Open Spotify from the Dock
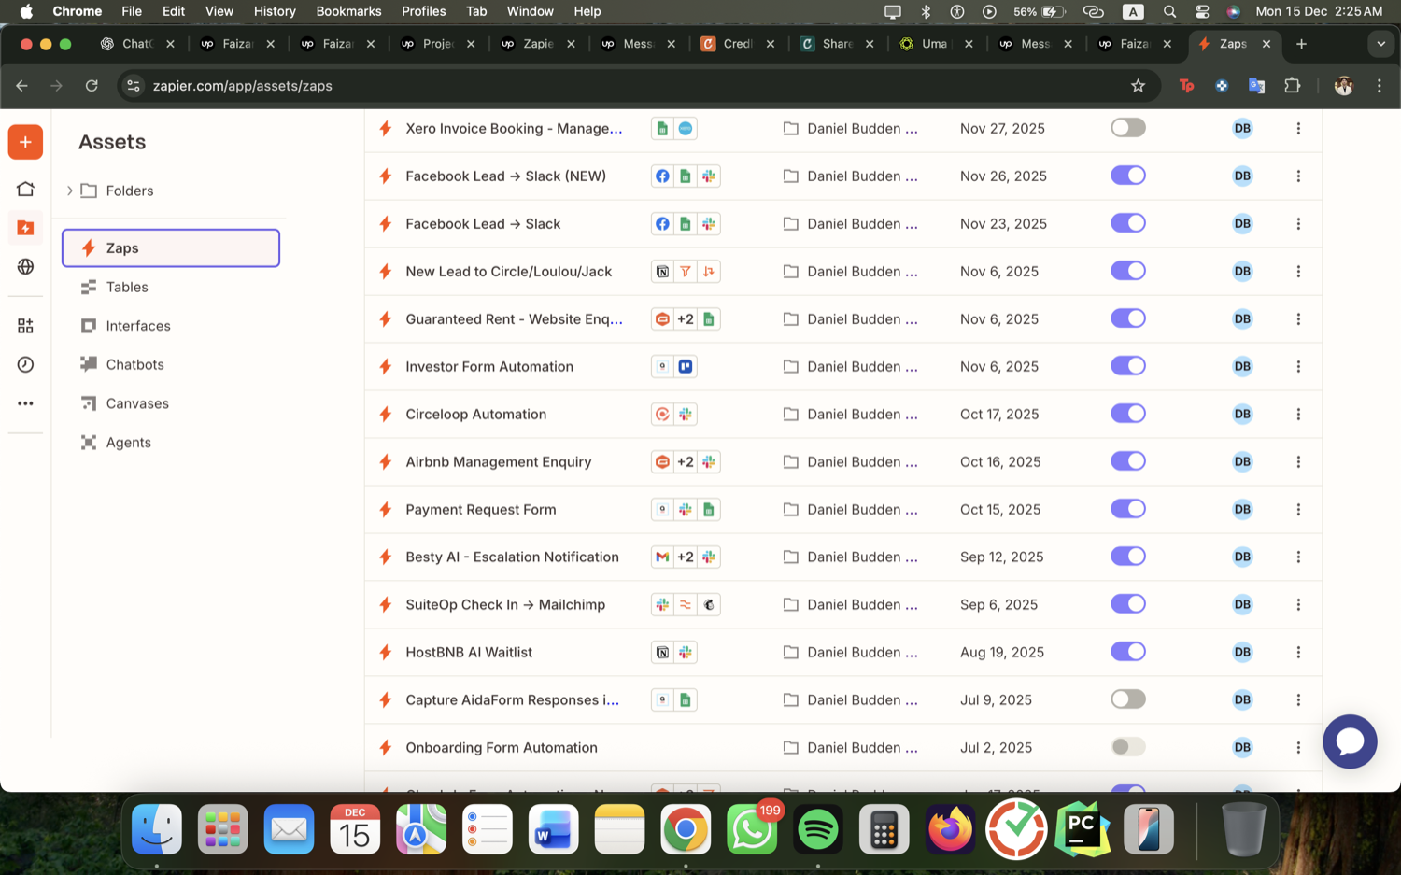 (x=818, y=829)
